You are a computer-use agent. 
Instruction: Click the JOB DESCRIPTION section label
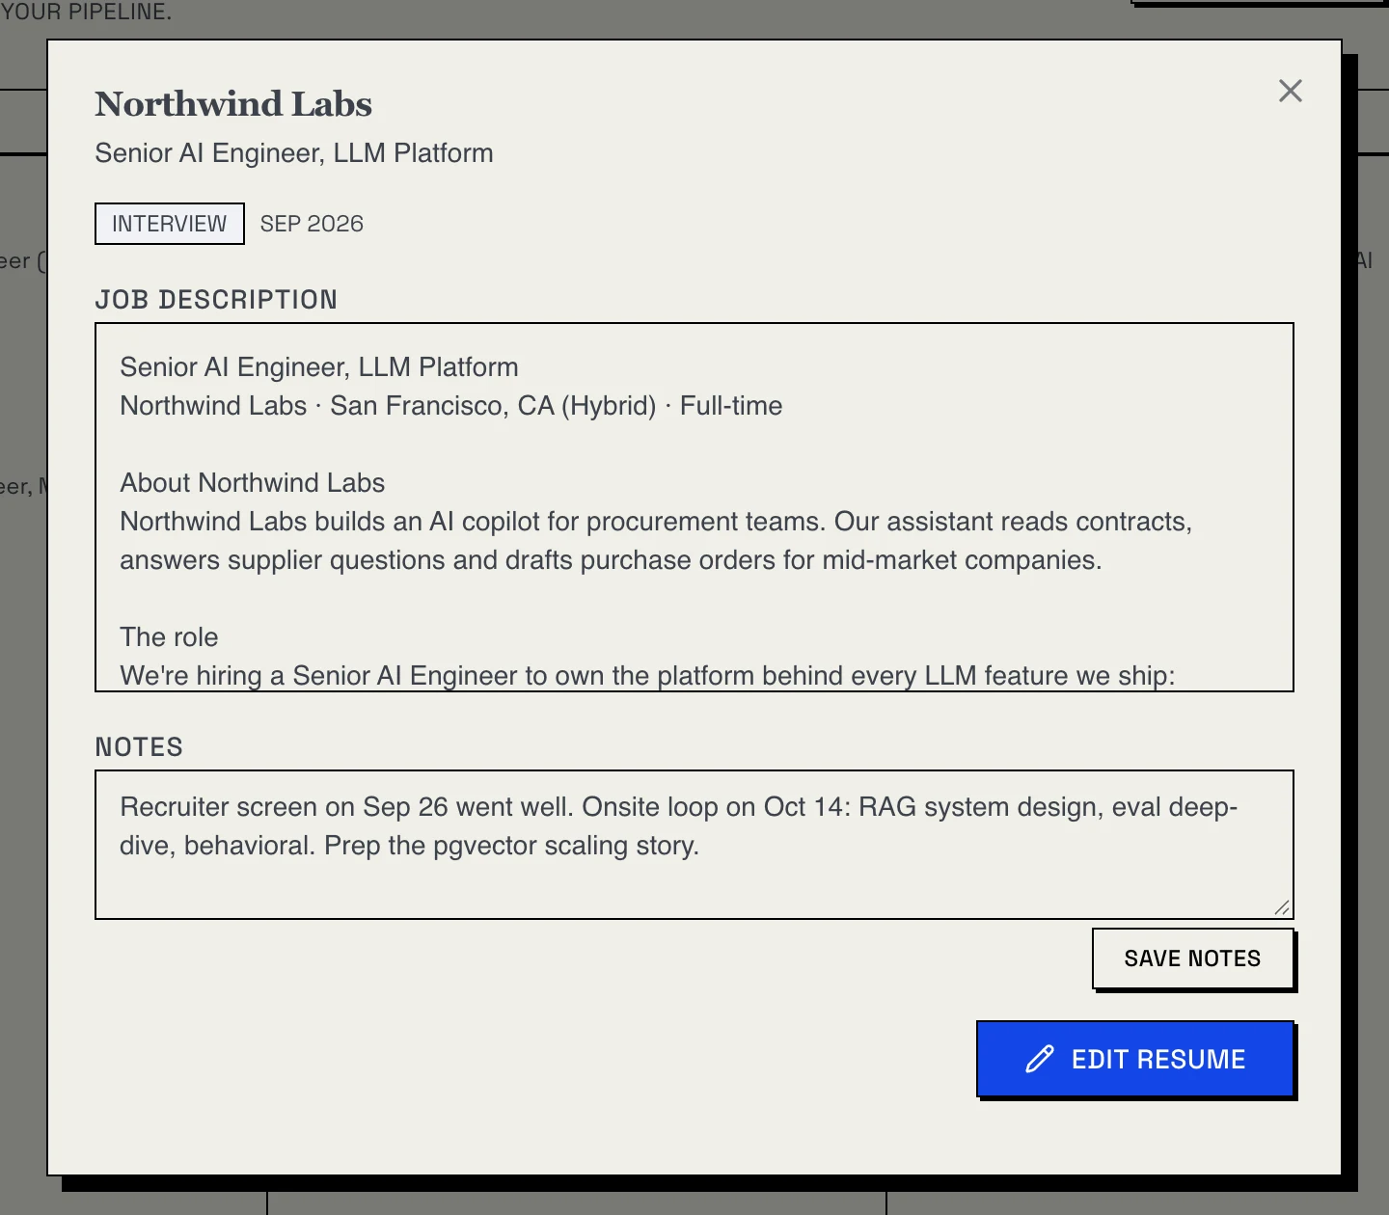pos(216,300)
